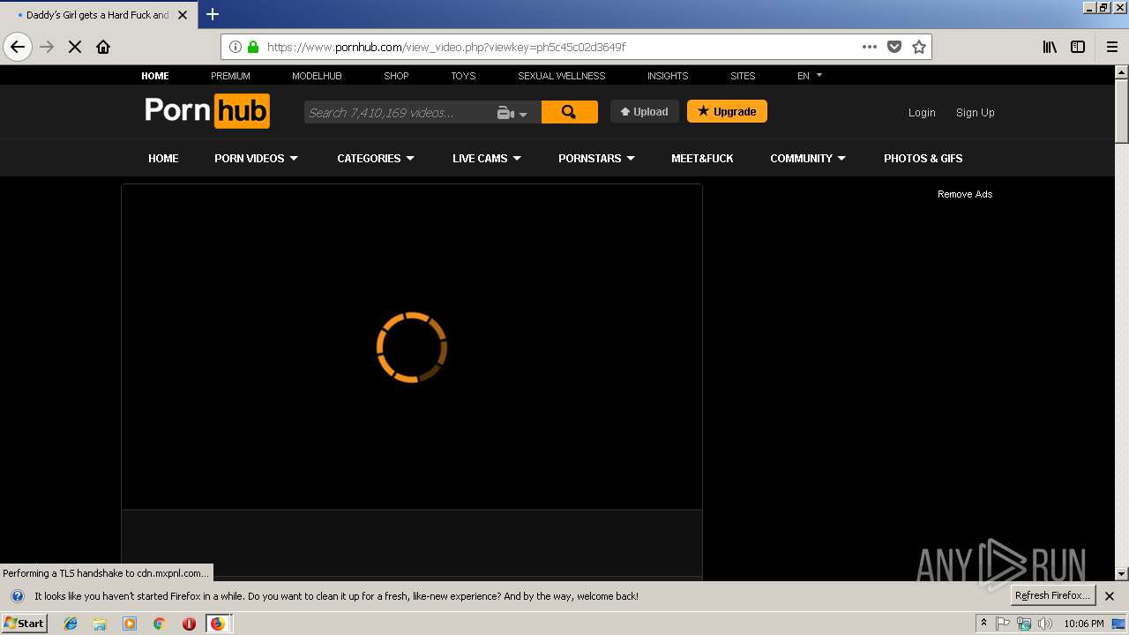Screen dimensions: 1129x635
Task: Click the loading video player area
Action: tap(412, 347)
